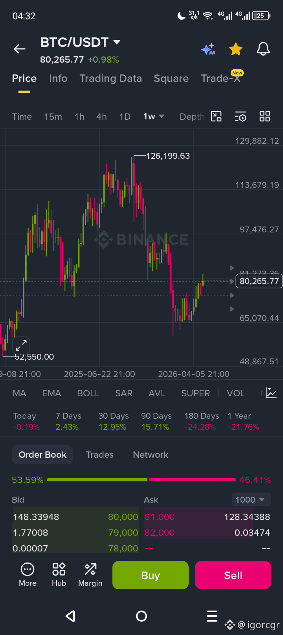Select the 1D chart interval

click(125, 117)
